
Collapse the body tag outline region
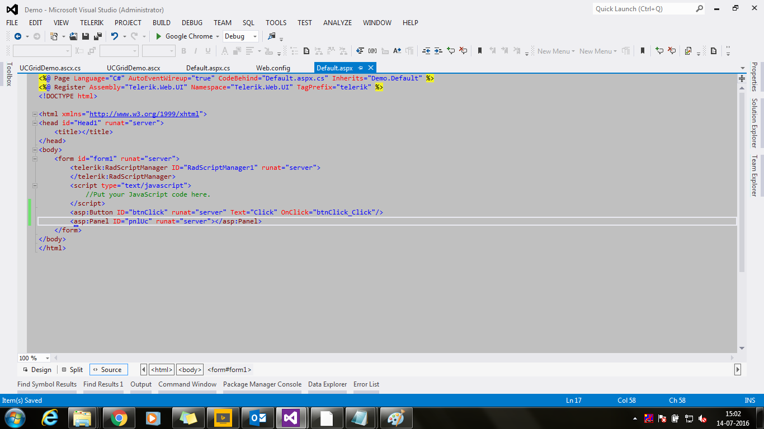35,150
